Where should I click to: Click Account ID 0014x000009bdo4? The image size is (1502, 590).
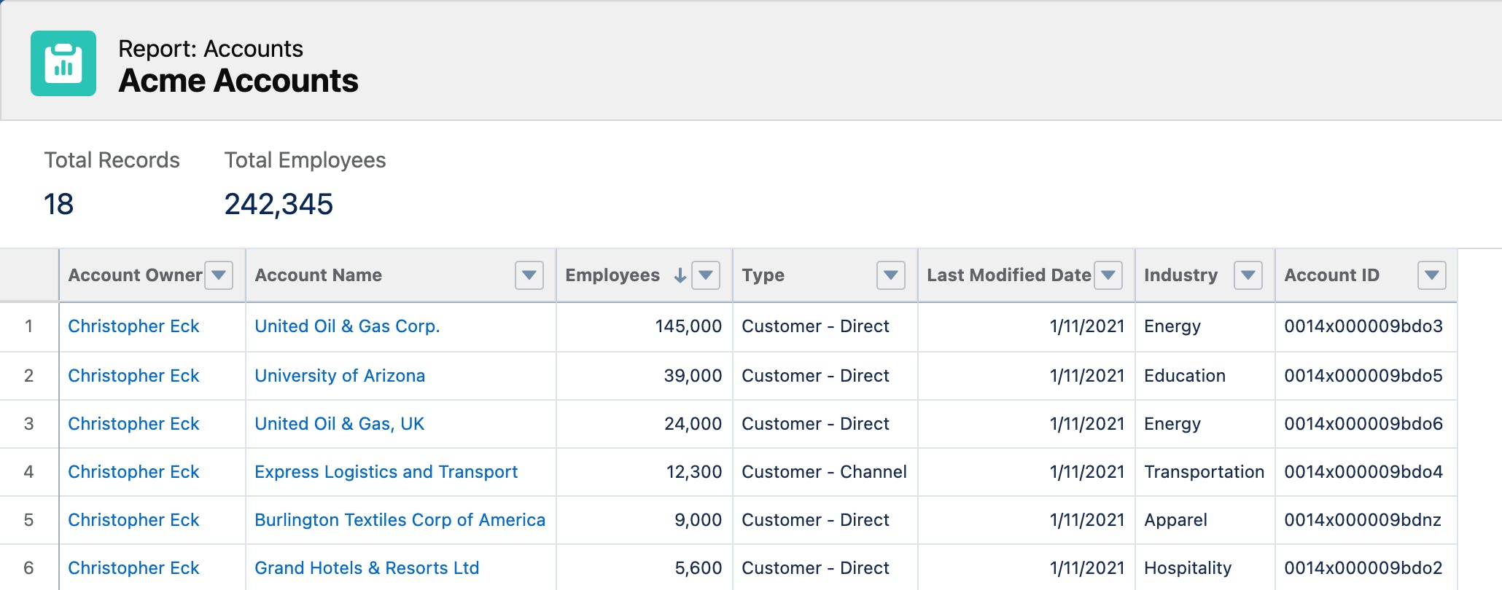pos(1363,472)
